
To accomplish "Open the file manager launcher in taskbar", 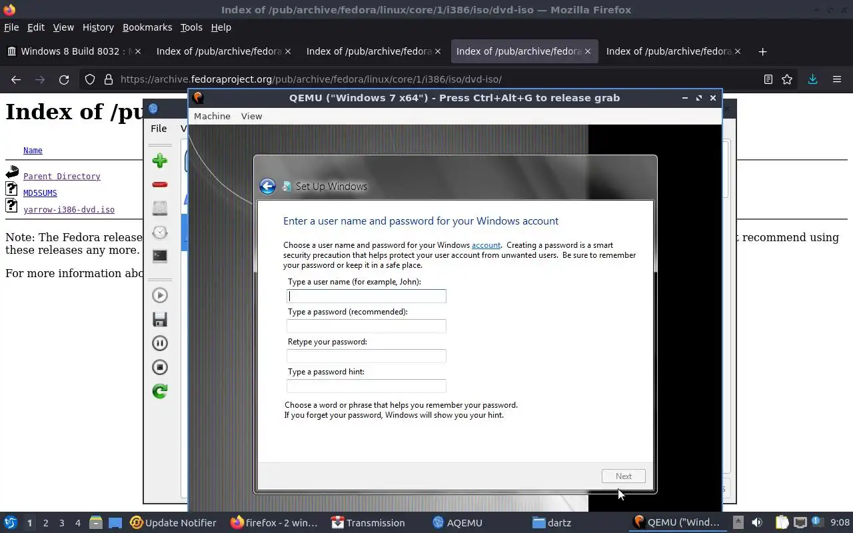I will tap(95, 522).
